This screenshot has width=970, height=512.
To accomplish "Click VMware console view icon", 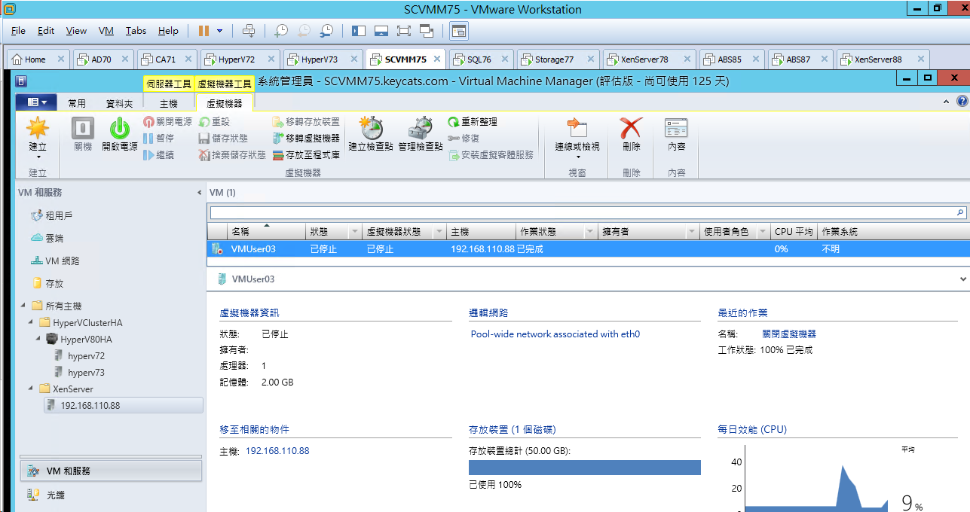I will coord(459,31).
